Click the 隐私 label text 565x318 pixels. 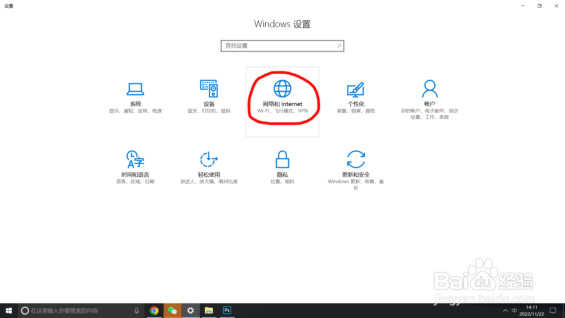pyautogui.click(x=282, y=175)
